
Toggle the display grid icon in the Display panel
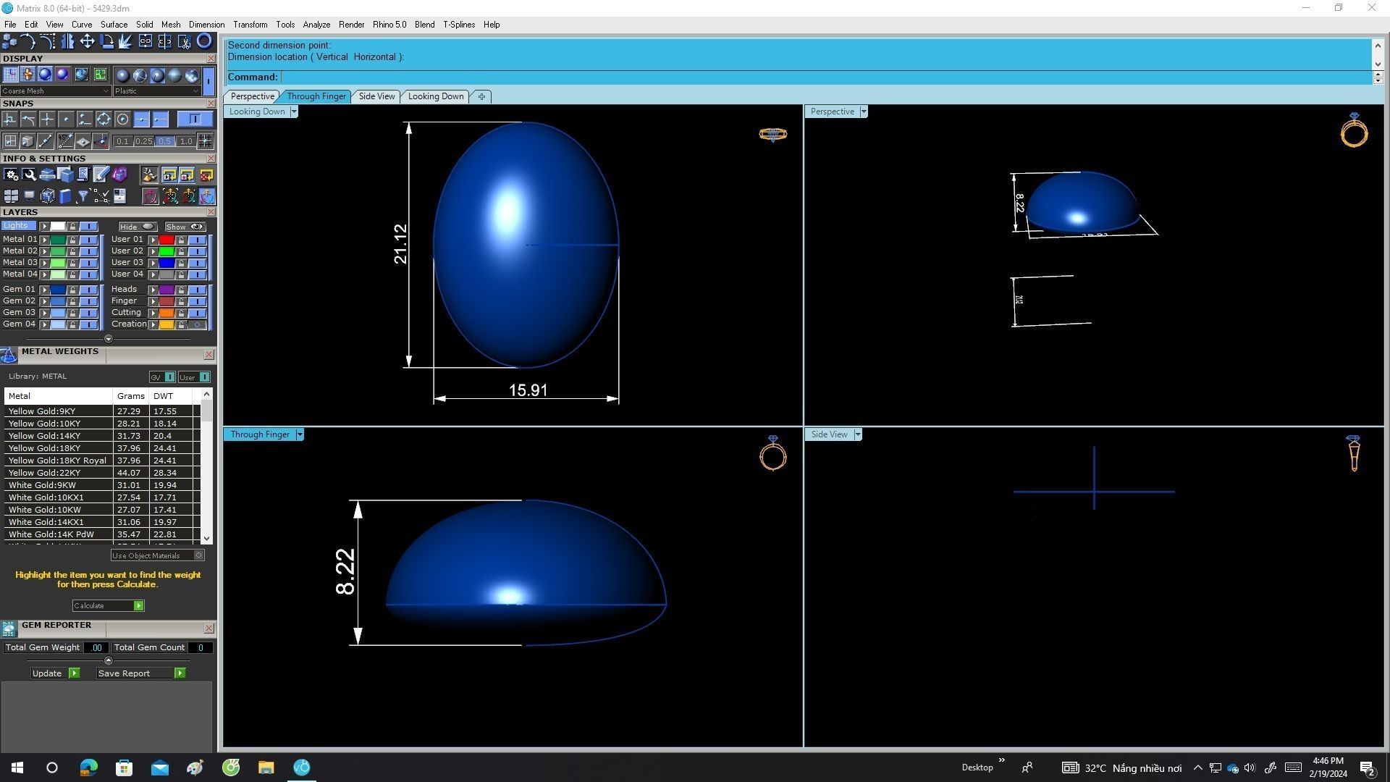tap(10, 75)
